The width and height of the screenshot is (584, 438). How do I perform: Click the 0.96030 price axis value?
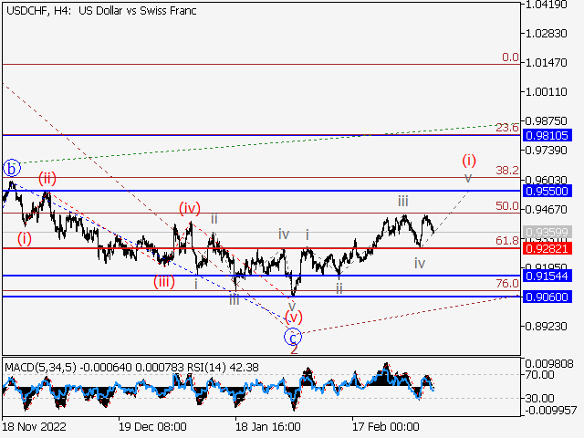coord(546,180)
